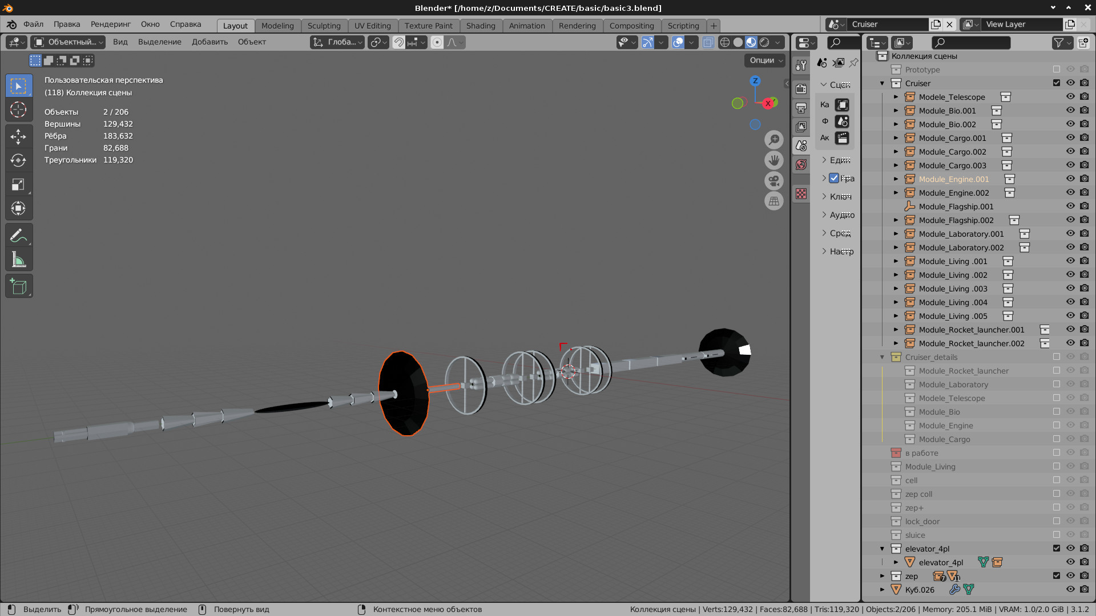Switch to the Sculpting workspace tab
Viewport: 1096px width, 616px height.
[324, 26]
